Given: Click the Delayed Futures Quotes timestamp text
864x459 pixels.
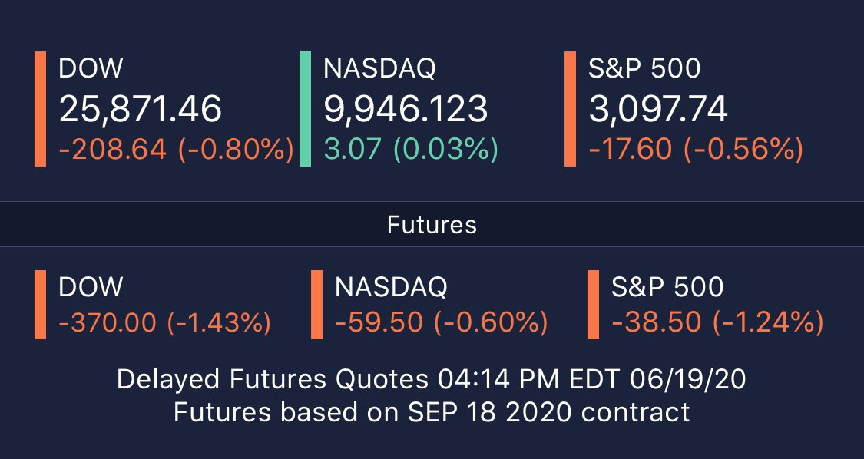Looking at the screenshot, I should click(x=432, y=380).
